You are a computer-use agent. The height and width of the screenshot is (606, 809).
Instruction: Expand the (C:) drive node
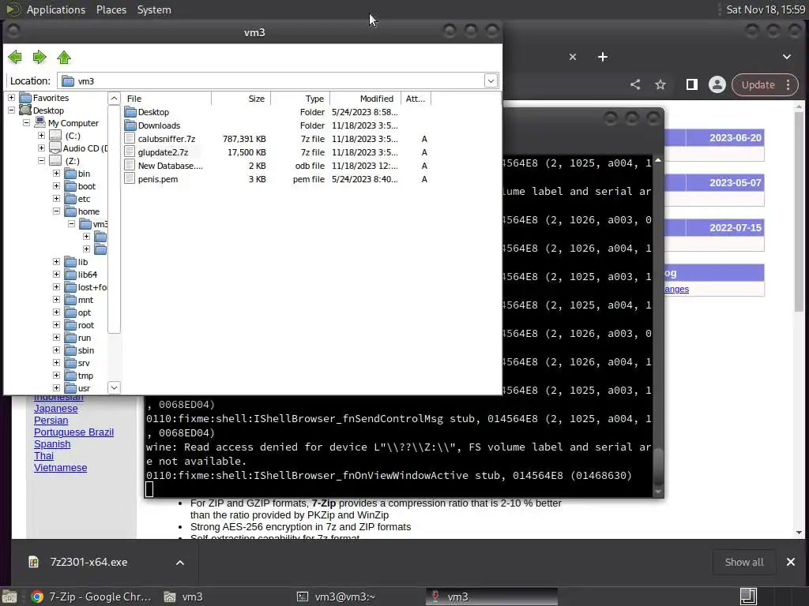pos(41,136)
